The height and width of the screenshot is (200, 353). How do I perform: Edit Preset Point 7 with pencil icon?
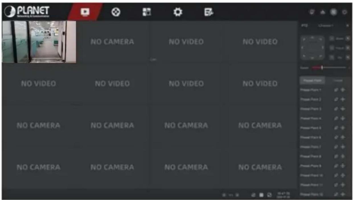[x=336, y=147]
